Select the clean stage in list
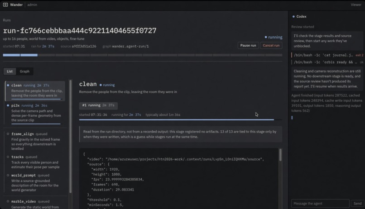The width and height of the screenshot is (365, 209). [35, 91]
